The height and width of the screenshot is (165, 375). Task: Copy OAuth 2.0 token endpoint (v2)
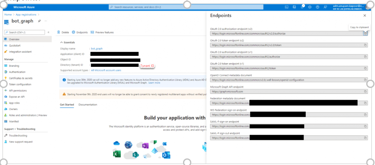click(365, 45)
